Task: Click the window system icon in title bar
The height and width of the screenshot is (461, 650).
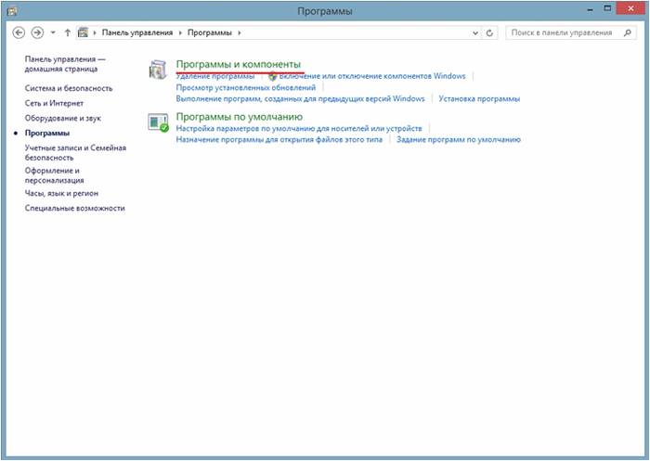Action: (12, 11)
